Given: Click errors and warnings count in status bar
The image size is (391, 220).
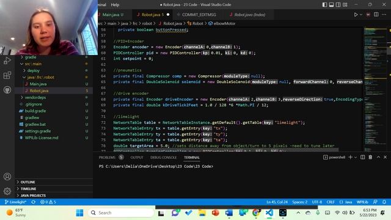Looking at the screenshot, I should click(48, 202).
